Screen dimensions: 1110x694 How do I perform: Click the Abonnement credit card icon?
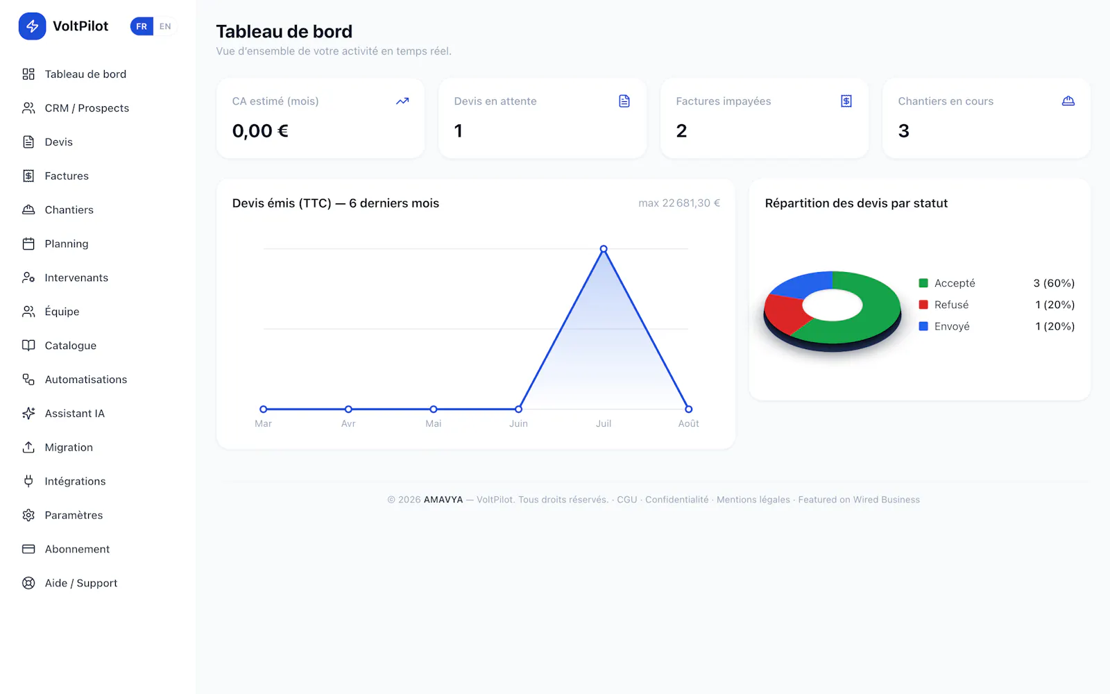(x=28, y=549)
